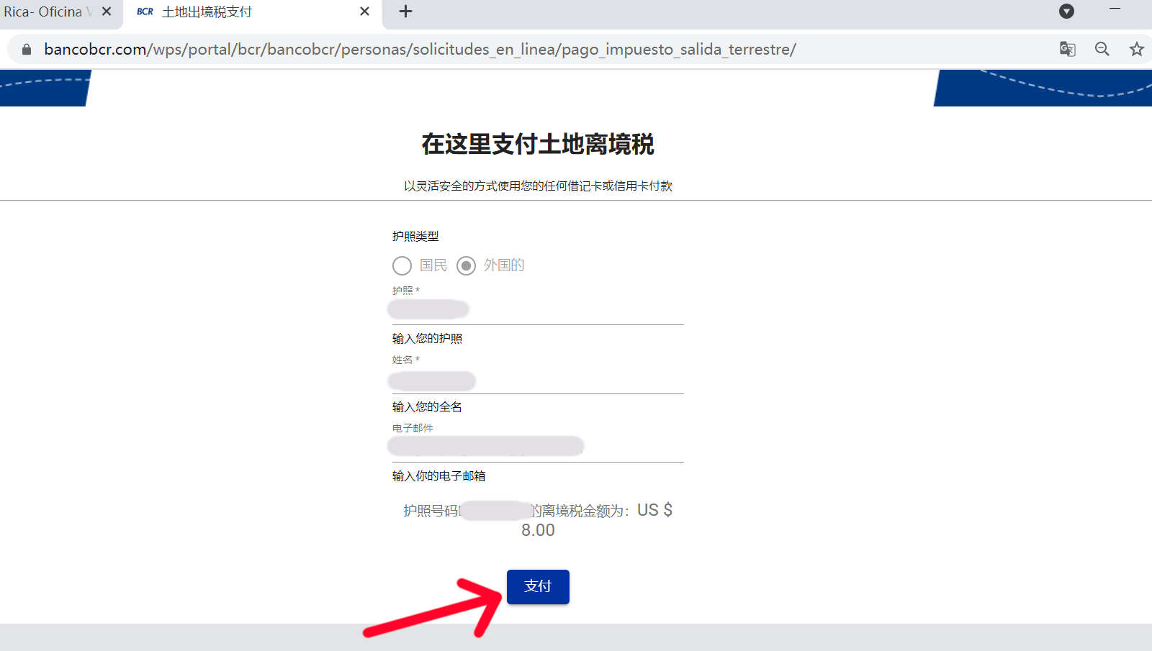Viewport: 1152px width, 651px height.
Task: Bookmark this page with the star icon
Action: [x=1136, y=49]
